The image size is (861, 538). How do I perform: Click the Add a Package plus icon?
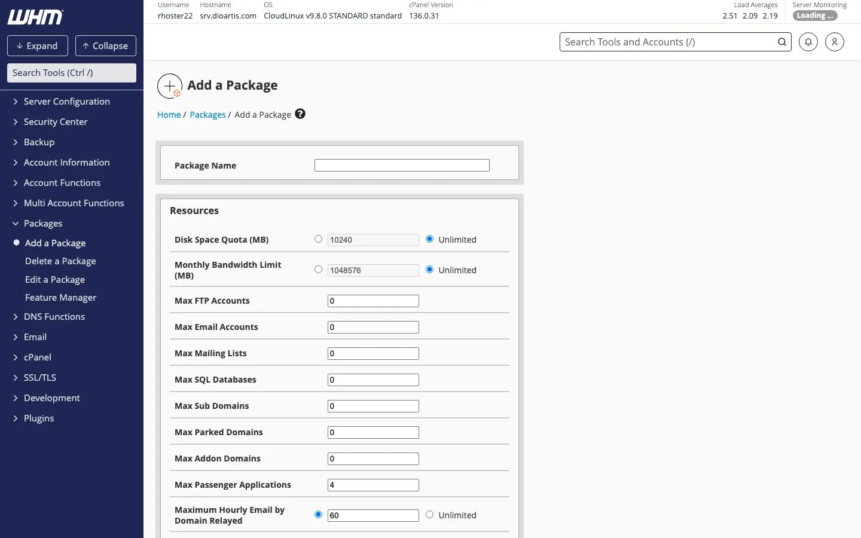click(170, 86)
